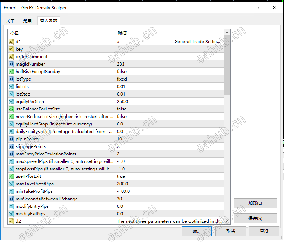
Task: Click the help question mark button
Action: point(258,7)
